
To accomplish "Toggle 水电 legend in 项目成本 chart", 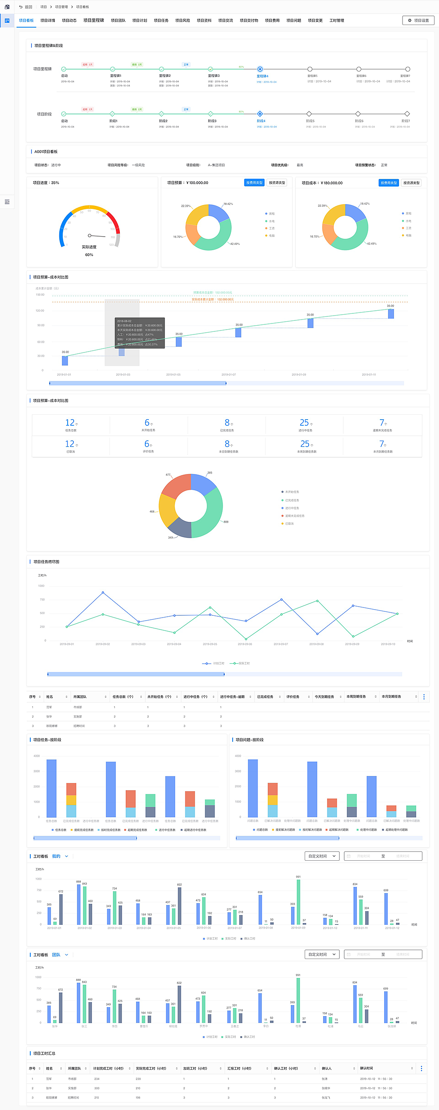I will point(407,221).
